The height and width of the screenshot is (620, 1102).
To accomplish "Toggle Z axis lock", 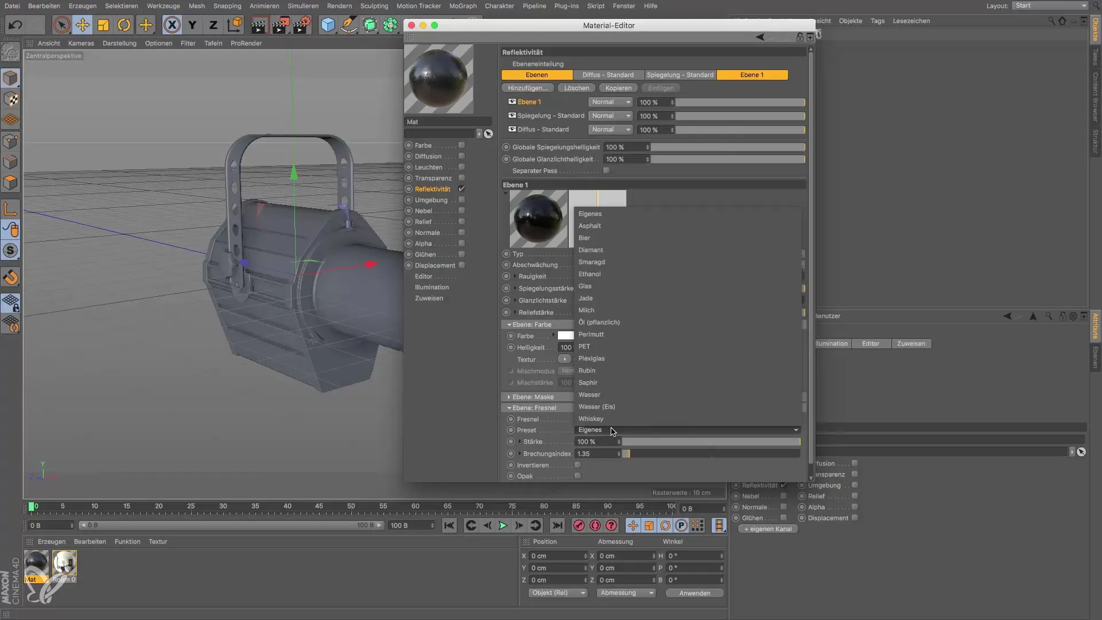I will (x=213, y=25).
